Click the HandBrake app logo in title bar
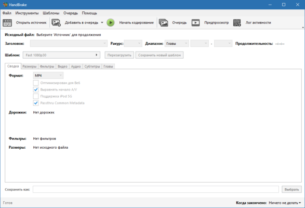This screenshot has width=305, height=208. pyautogui.click(x=5, y=5)
